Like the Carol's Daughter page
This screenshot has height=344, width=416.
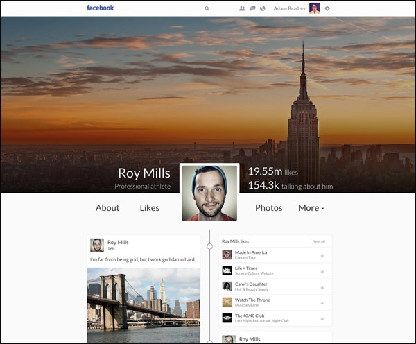322,286
